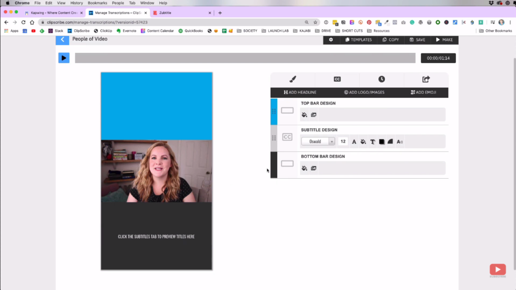The width and height of the screenshot is (516, 290).
Task: Click Add Emoji
Action: (423, 93)
